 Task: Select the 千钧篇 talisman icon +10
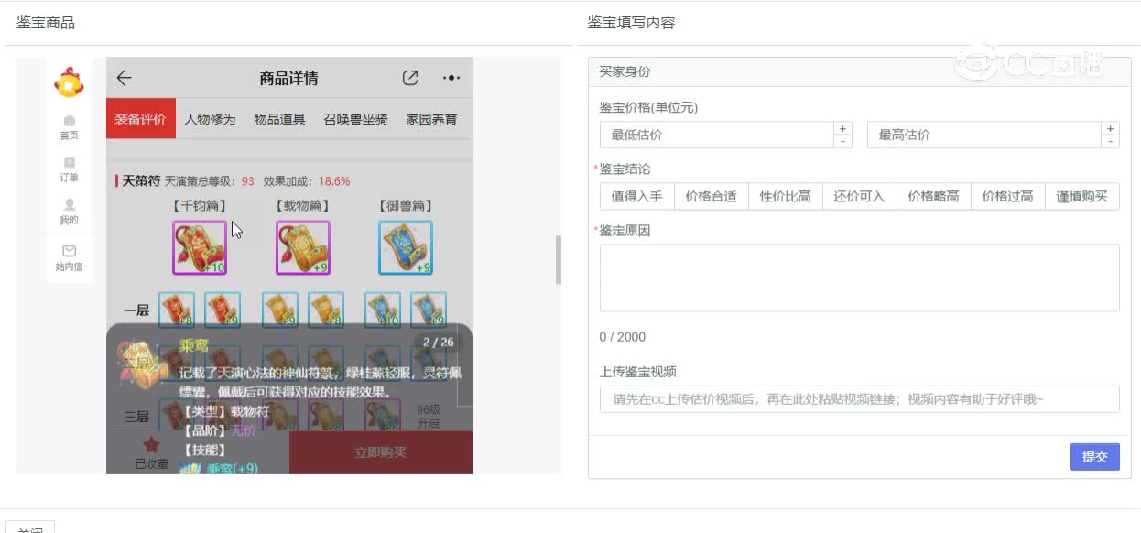click(x=200, y=247)
